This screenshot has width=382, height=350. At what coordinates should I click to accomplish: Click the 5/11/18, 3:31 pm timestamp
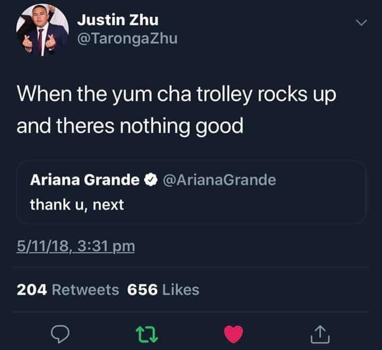point(76,246)
